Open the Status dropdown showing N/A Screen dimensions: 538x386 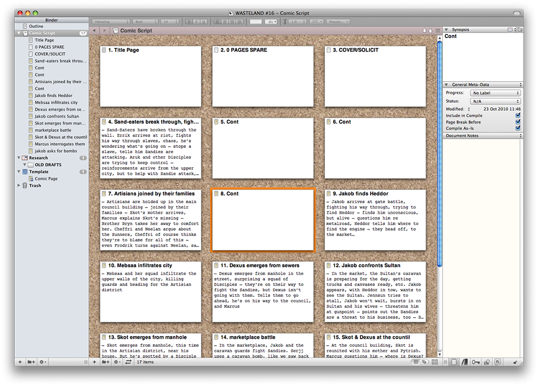(x=495, y=101)
